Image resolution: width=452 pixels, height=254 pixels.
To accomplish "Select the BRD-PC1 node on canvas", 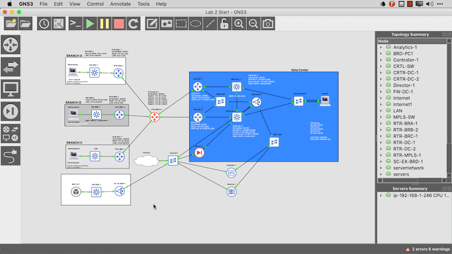I will 76,191.
